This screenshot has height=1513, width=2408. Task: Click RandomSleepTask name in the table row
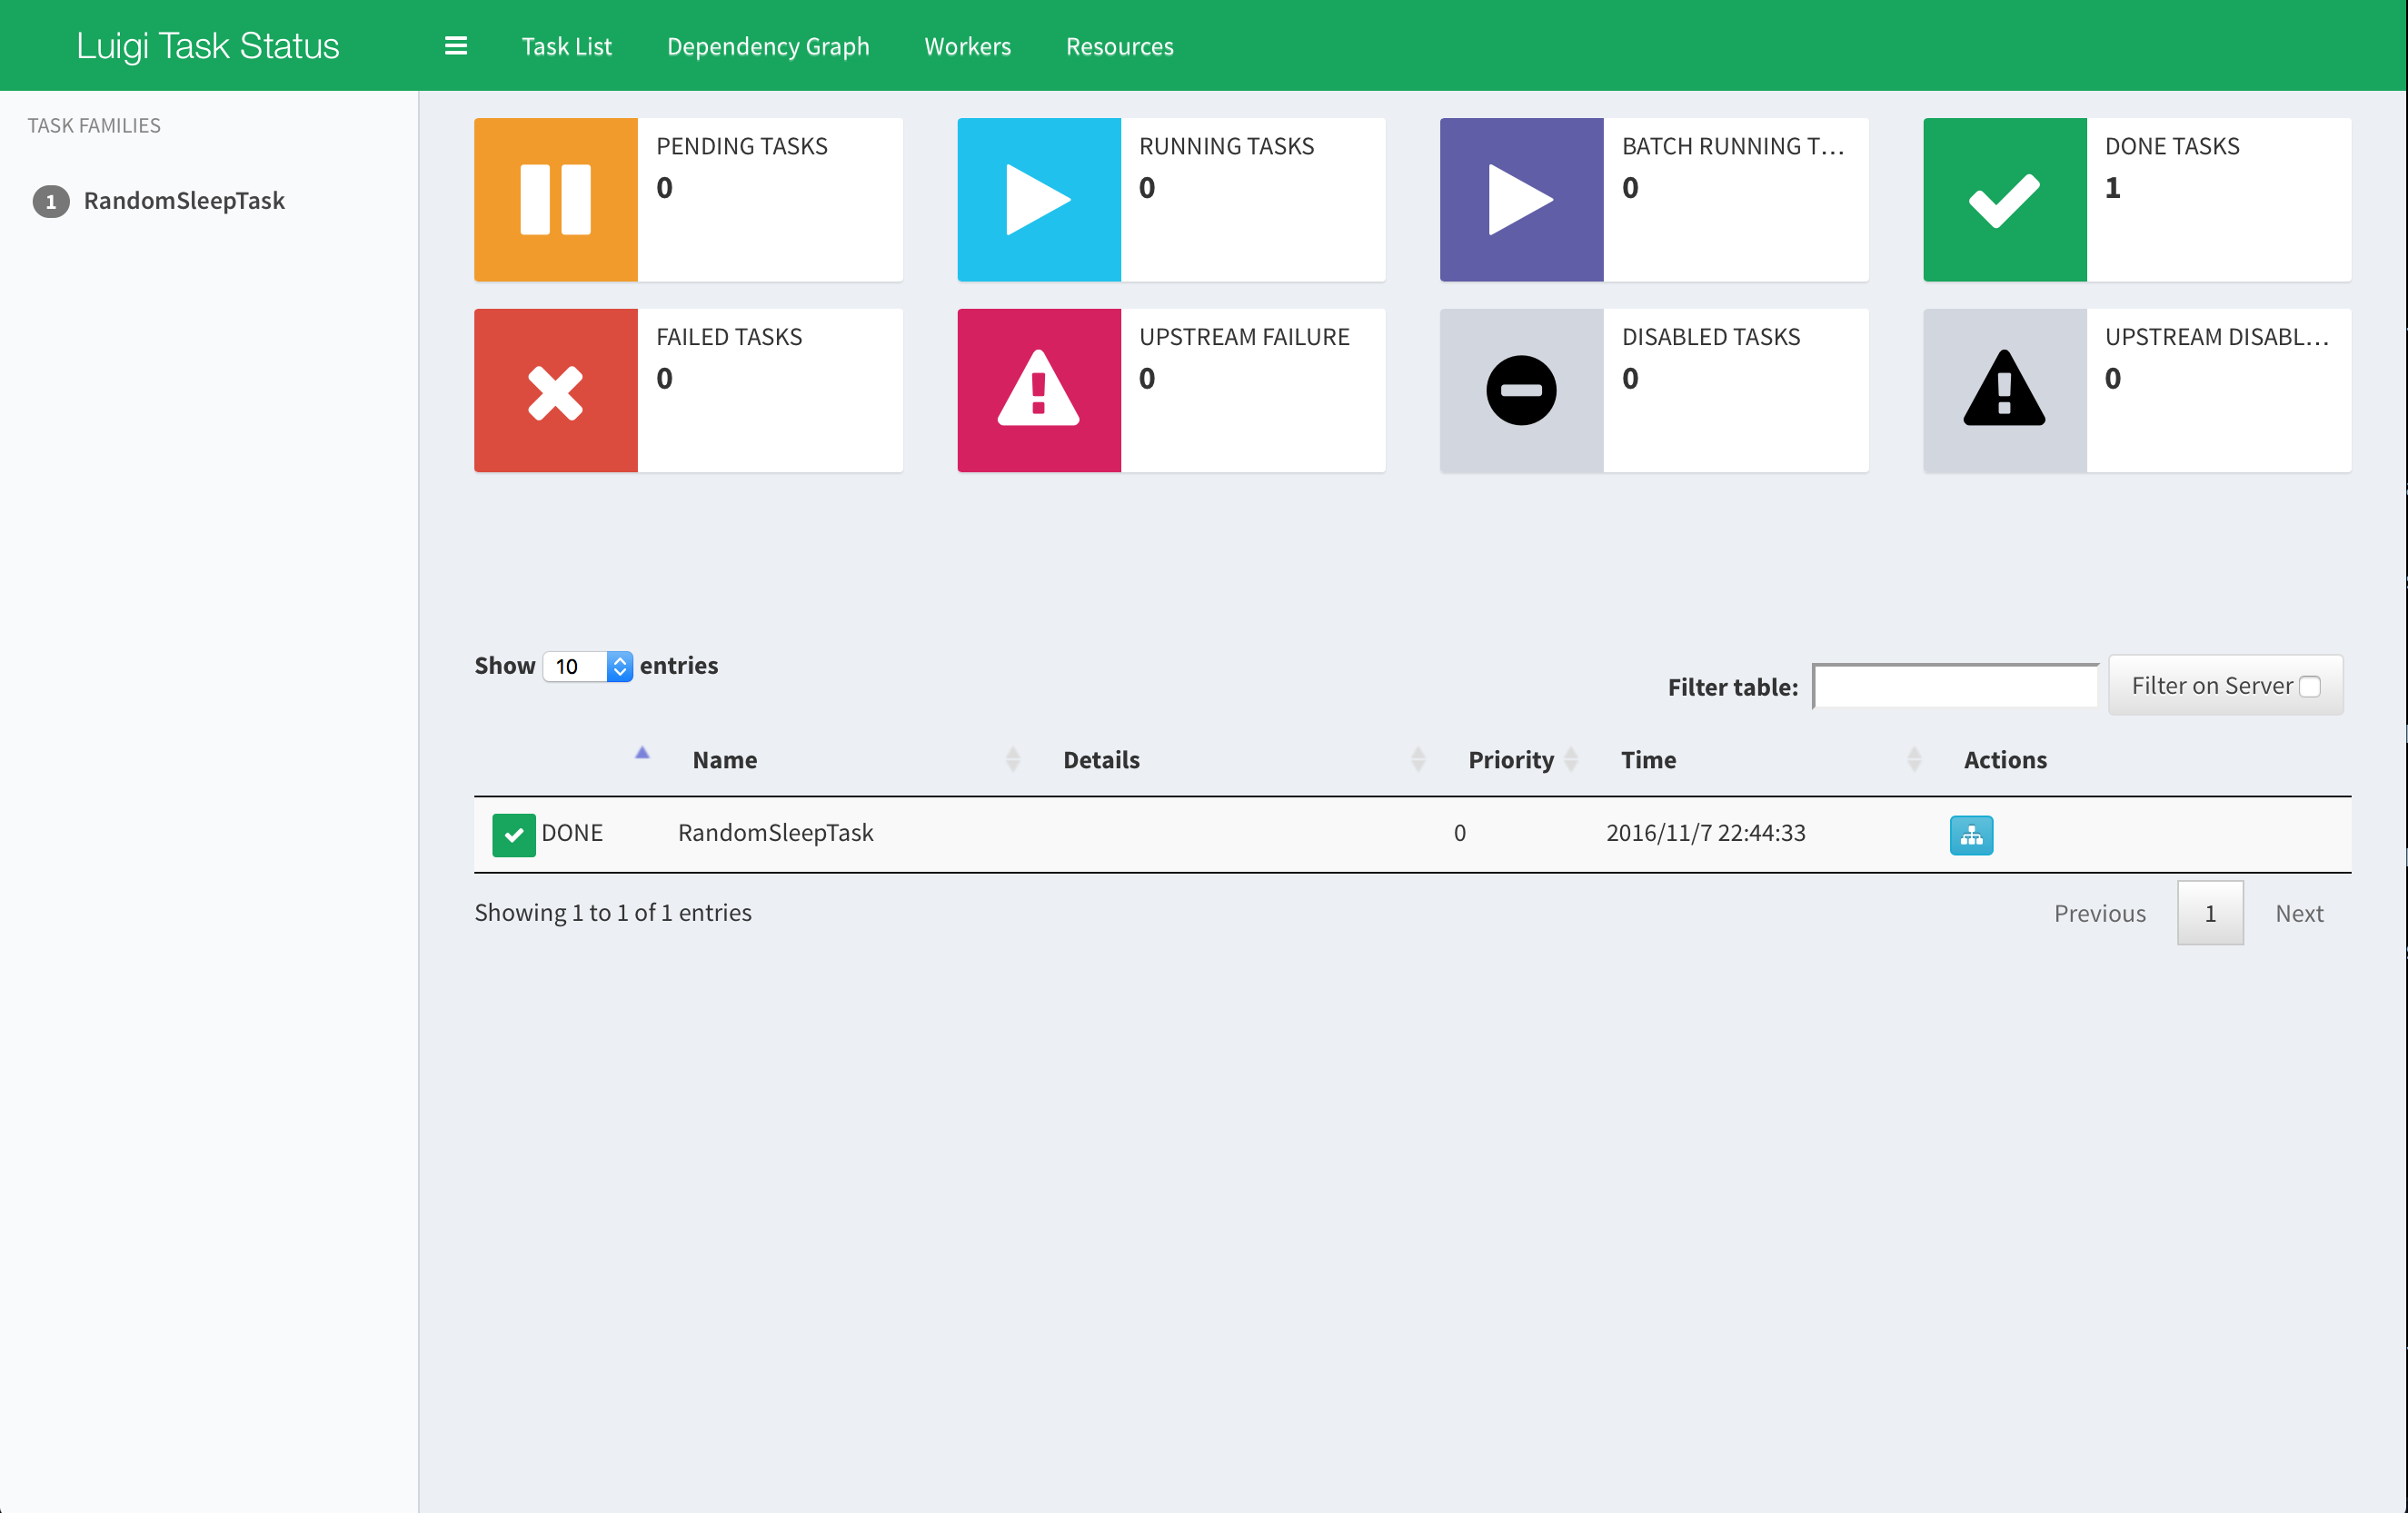point(775,833)
